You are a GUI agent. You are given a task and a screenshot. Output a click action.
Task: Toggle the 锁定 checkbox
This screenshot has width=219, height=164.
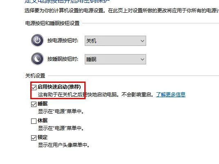(x=34, y=138)
